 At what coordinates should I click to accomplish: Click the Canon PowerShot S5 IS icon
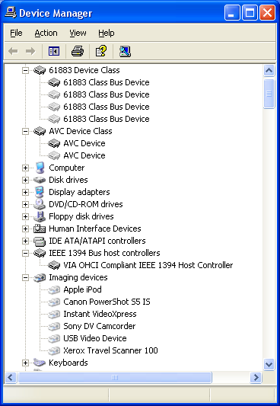click(x=54, y=302)
